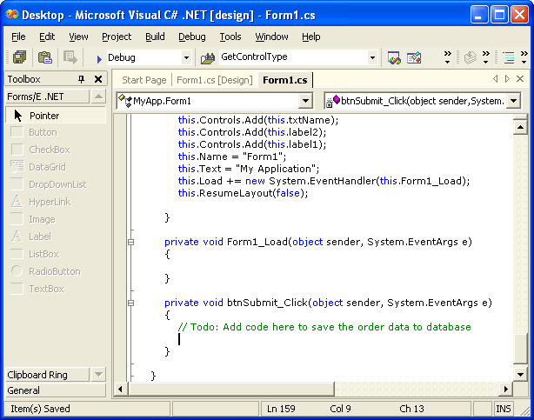The height and width of the screenshot is (420, 534).
Task: Expand first toolbar overflow chevron
Action: (448, 57)
